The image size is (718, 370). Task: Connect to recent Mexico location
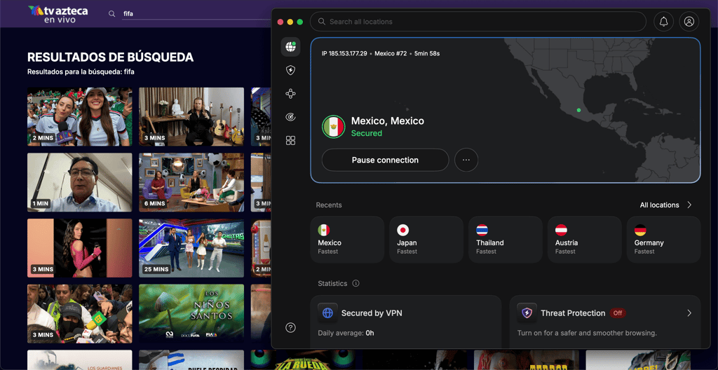[347, 240]
